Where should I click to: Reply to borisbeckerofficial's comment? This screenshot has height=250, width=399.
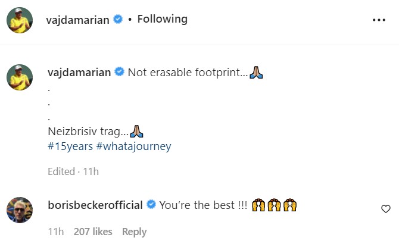(134, 232)
